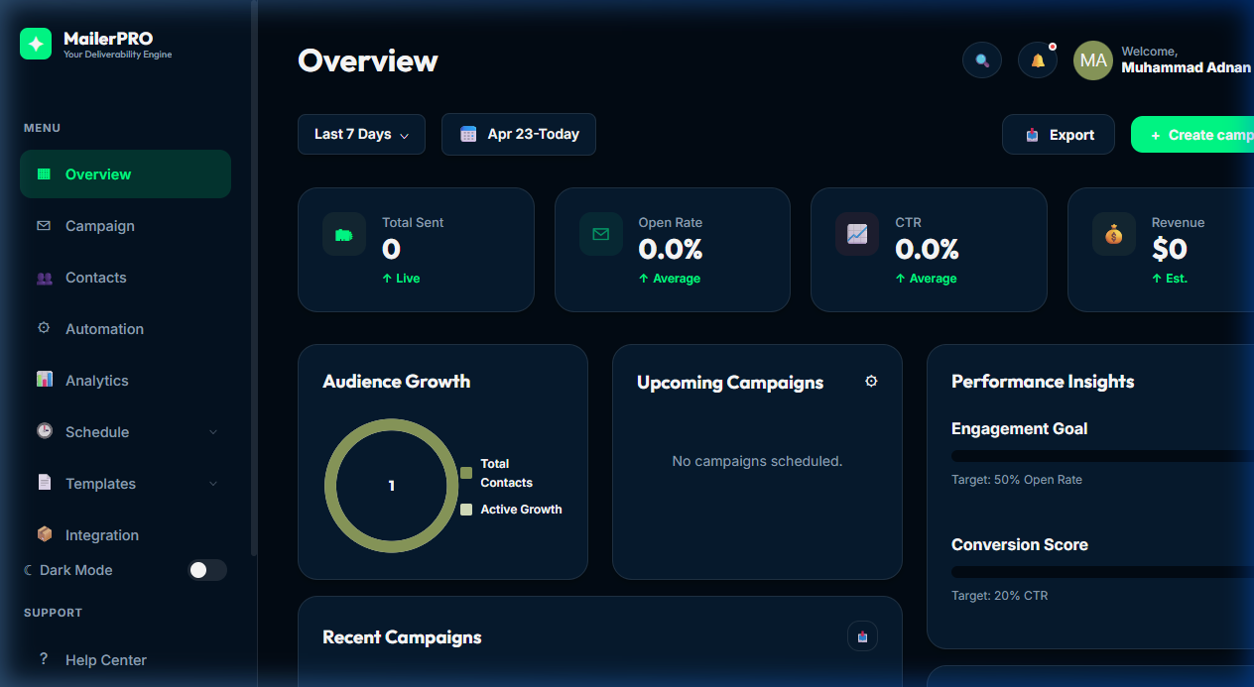Open the Last 7 Days dropdown
Screen dimensions: 1254x687
(x=361, y=135)
